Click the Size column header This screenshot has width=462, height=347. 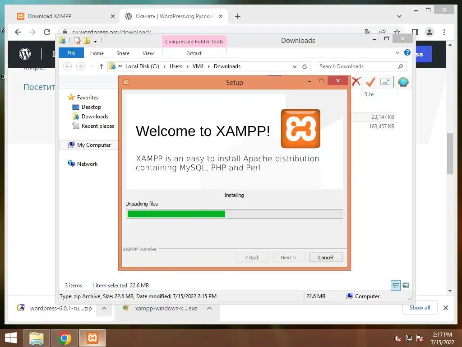pyautogui.click(x=369, y=94)
